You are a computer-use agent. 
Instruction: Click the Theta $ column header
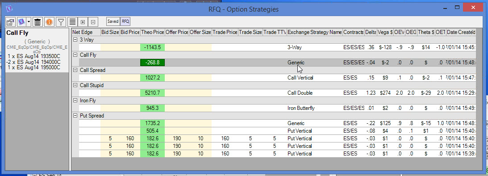point(426,32)
